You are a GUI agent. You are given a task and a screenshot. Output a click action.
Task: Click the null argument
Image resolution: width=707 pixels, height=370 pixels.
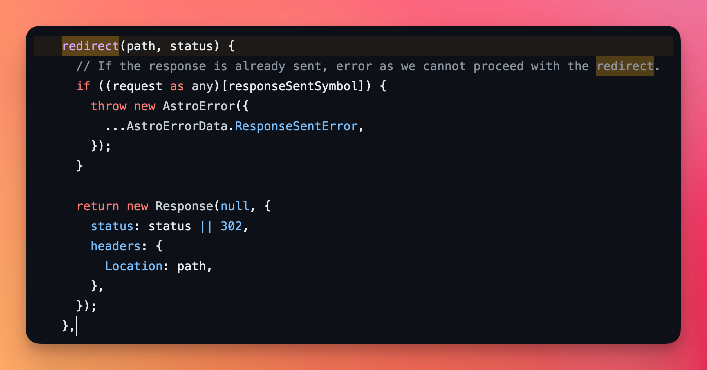[235, 206]
